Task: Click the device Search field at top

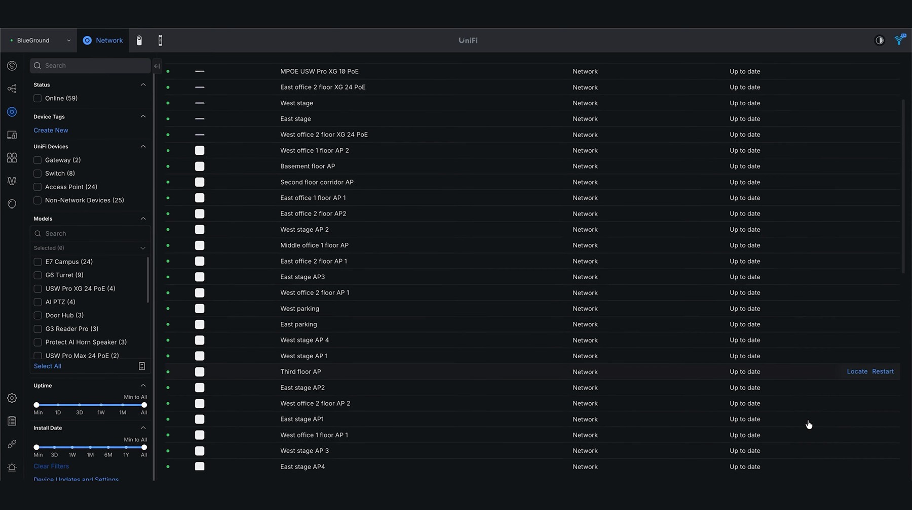Action: [x=90, y=66]
